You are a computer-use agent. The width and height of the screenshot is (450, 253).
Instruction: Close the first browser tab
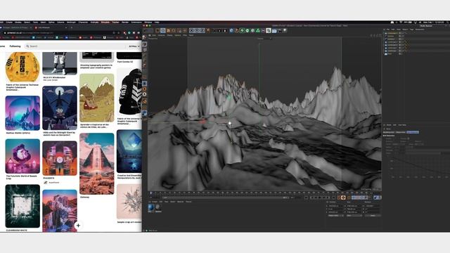point(31,28)
